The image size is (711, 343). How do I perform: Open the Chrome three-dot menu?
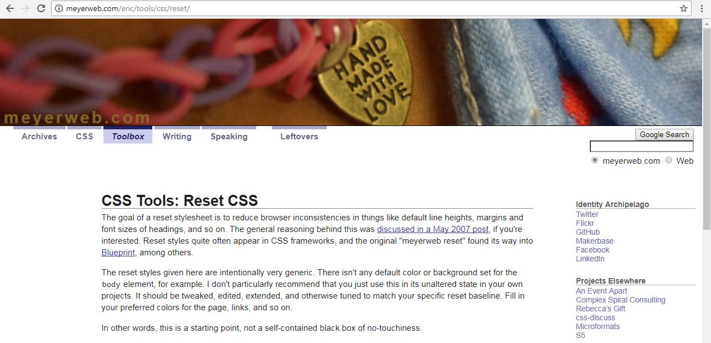tap(702, 8)
